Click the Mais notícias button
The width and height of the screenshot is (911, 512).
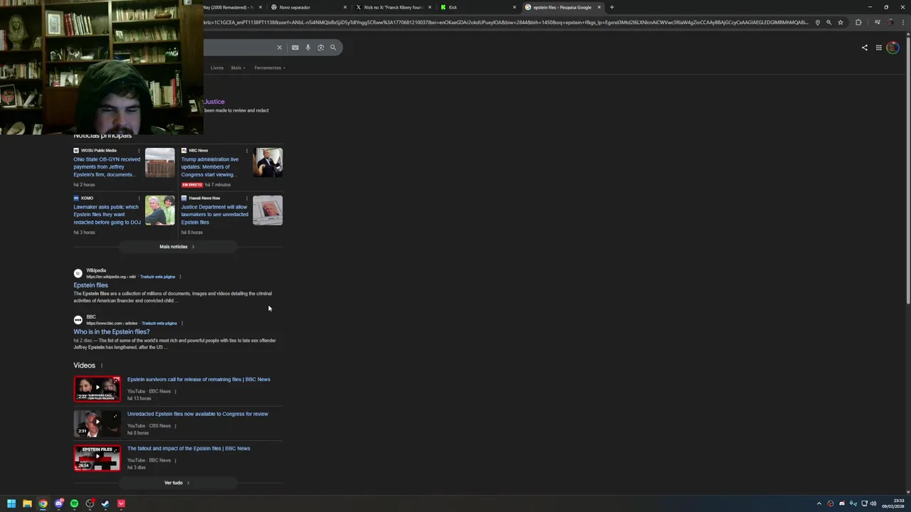click(x=177, y=247)
